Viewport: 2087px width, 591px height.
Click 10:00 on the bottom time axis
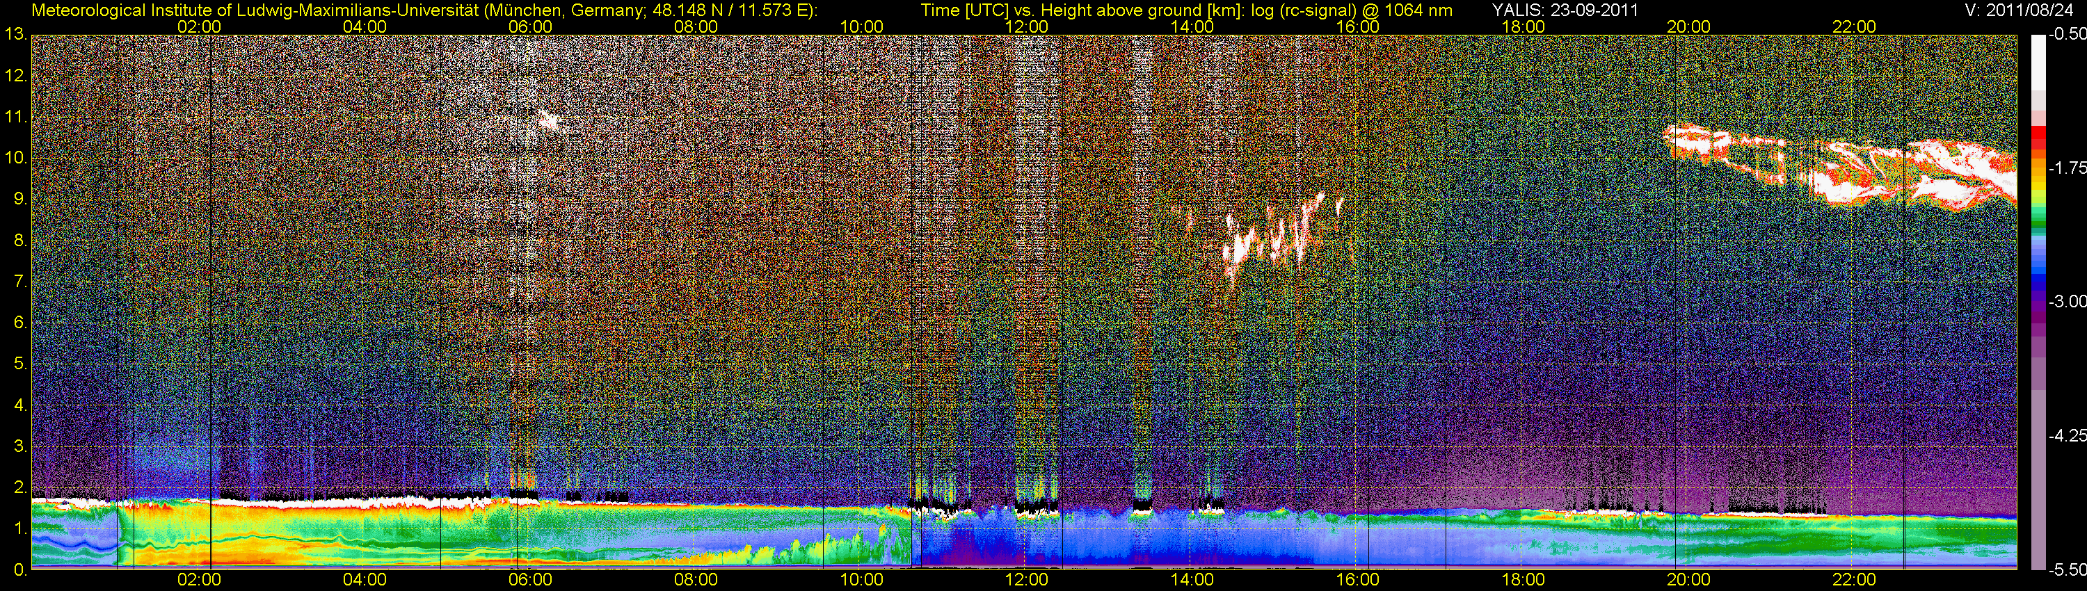tap(861, 580)
